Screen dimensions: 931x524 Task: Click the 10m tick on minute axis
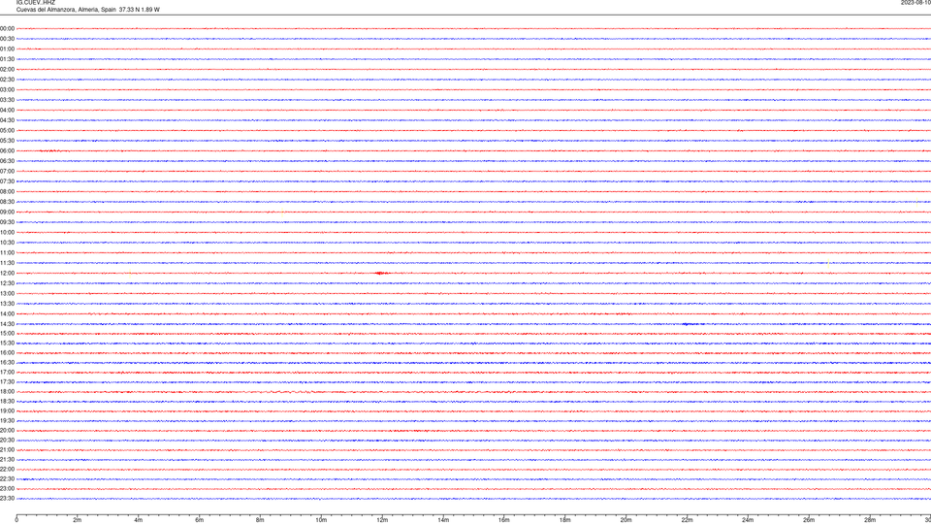pos(321,520)
